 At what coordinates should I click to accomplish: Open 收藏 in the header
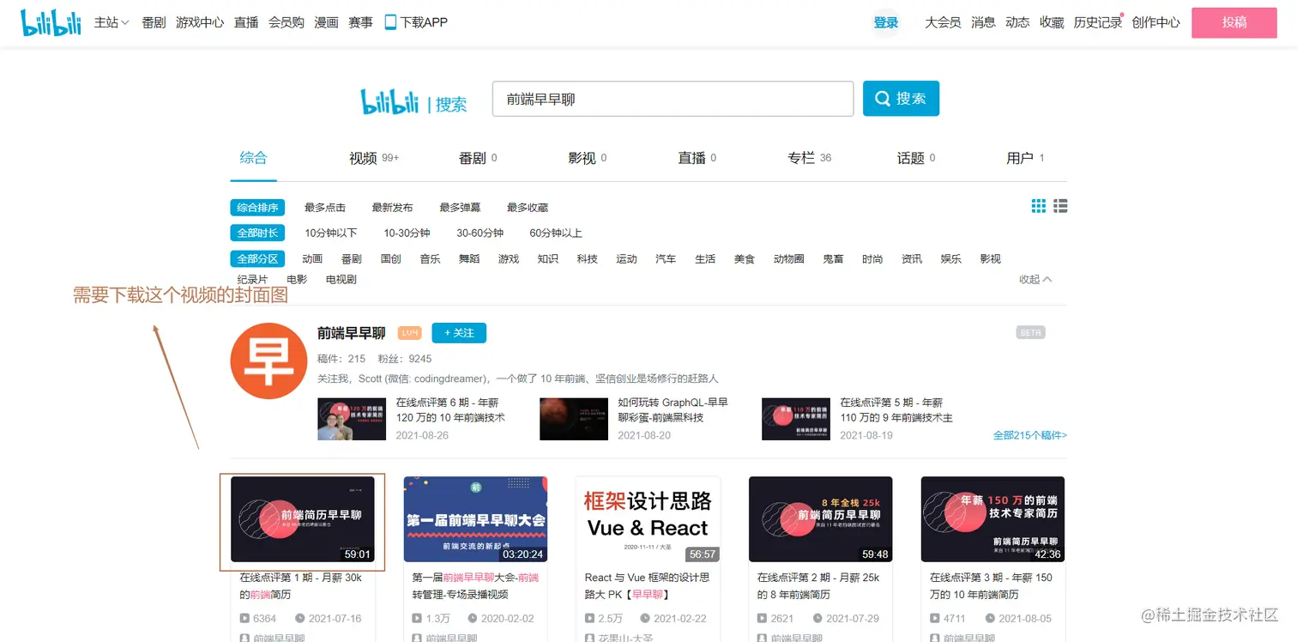(x=1052, y=22)
